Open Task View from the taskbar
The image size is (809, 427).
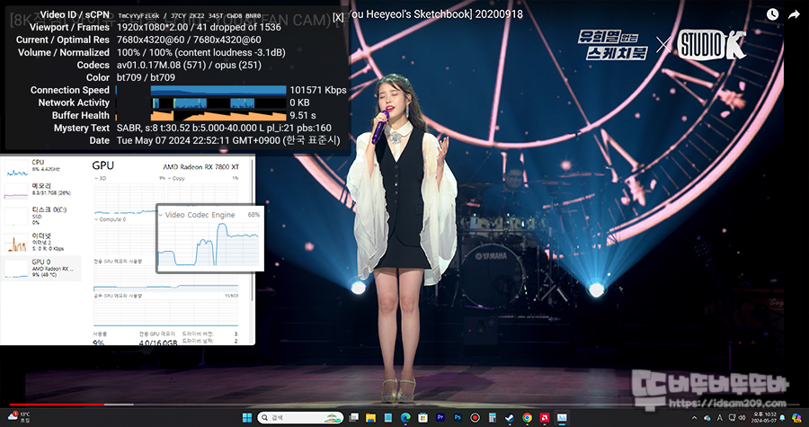[353, 417]
